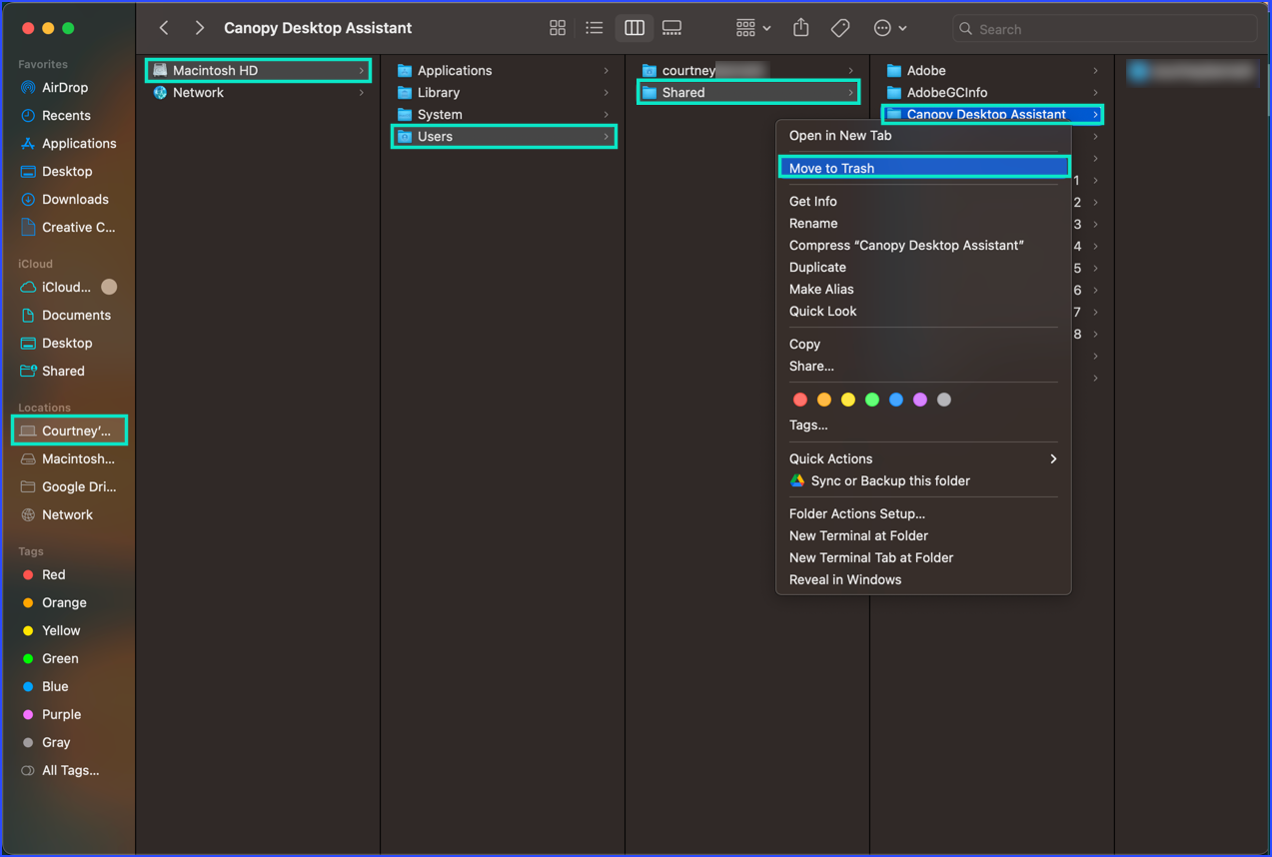Select Applications folder in second column
Image resolution: width=1272 pixels, height=857 pixels.
(x=504, y=71)
